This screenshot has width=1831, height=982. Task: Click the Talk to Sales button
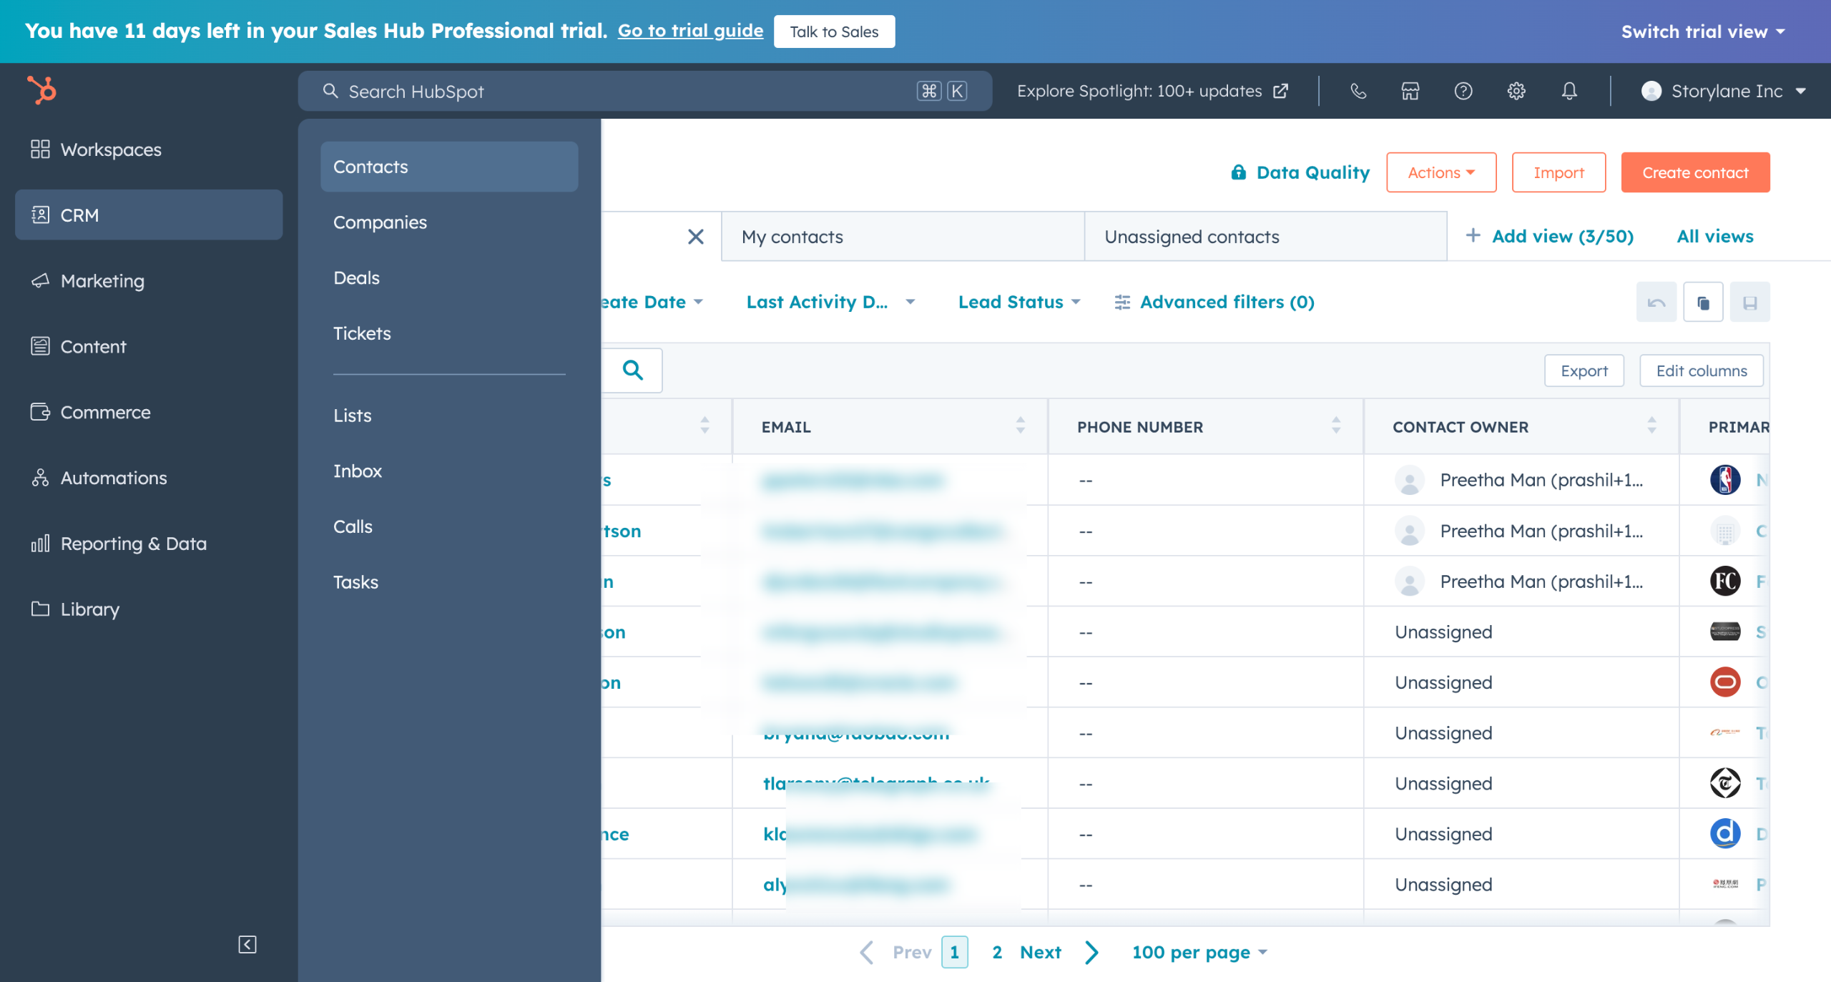[834, 31]
